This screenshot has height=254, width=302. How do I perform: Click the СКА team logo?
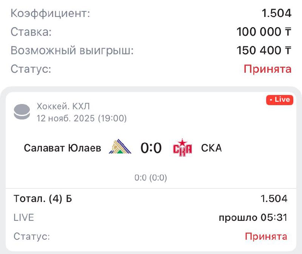(x=182, y=148)
